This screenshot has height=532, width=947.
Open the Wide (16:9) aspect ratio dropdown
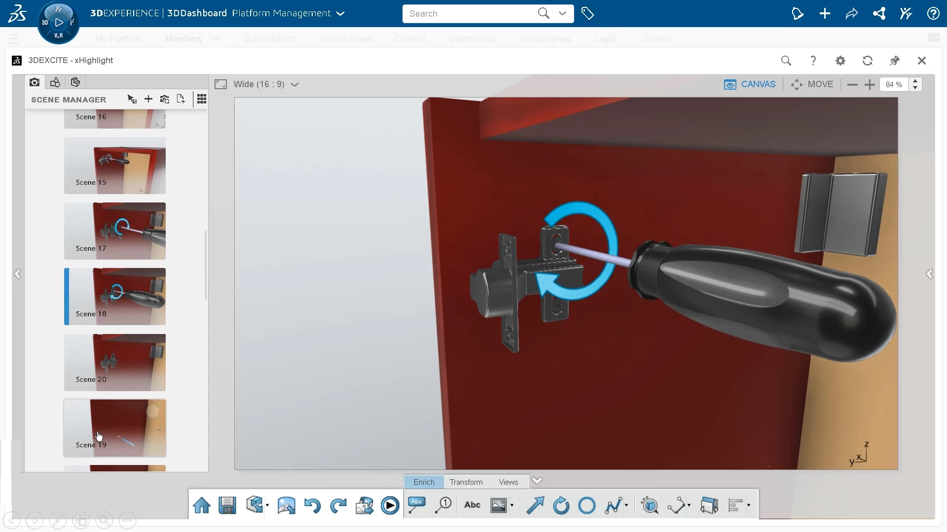[x=295, y=84]
